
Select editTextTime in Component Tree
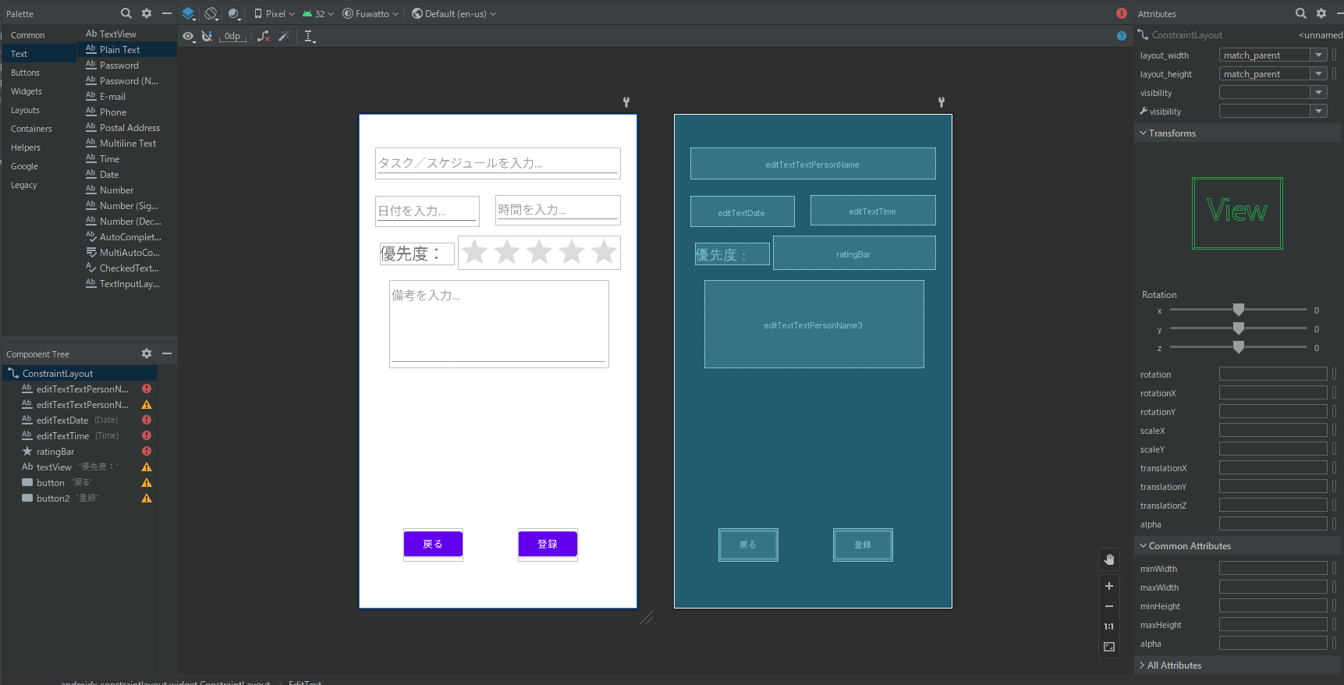[x=79, y=436]
